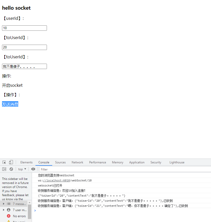This screenshot has height=222, width=211.
Task: Select the inspect element tool
Action: click(4, 162)
